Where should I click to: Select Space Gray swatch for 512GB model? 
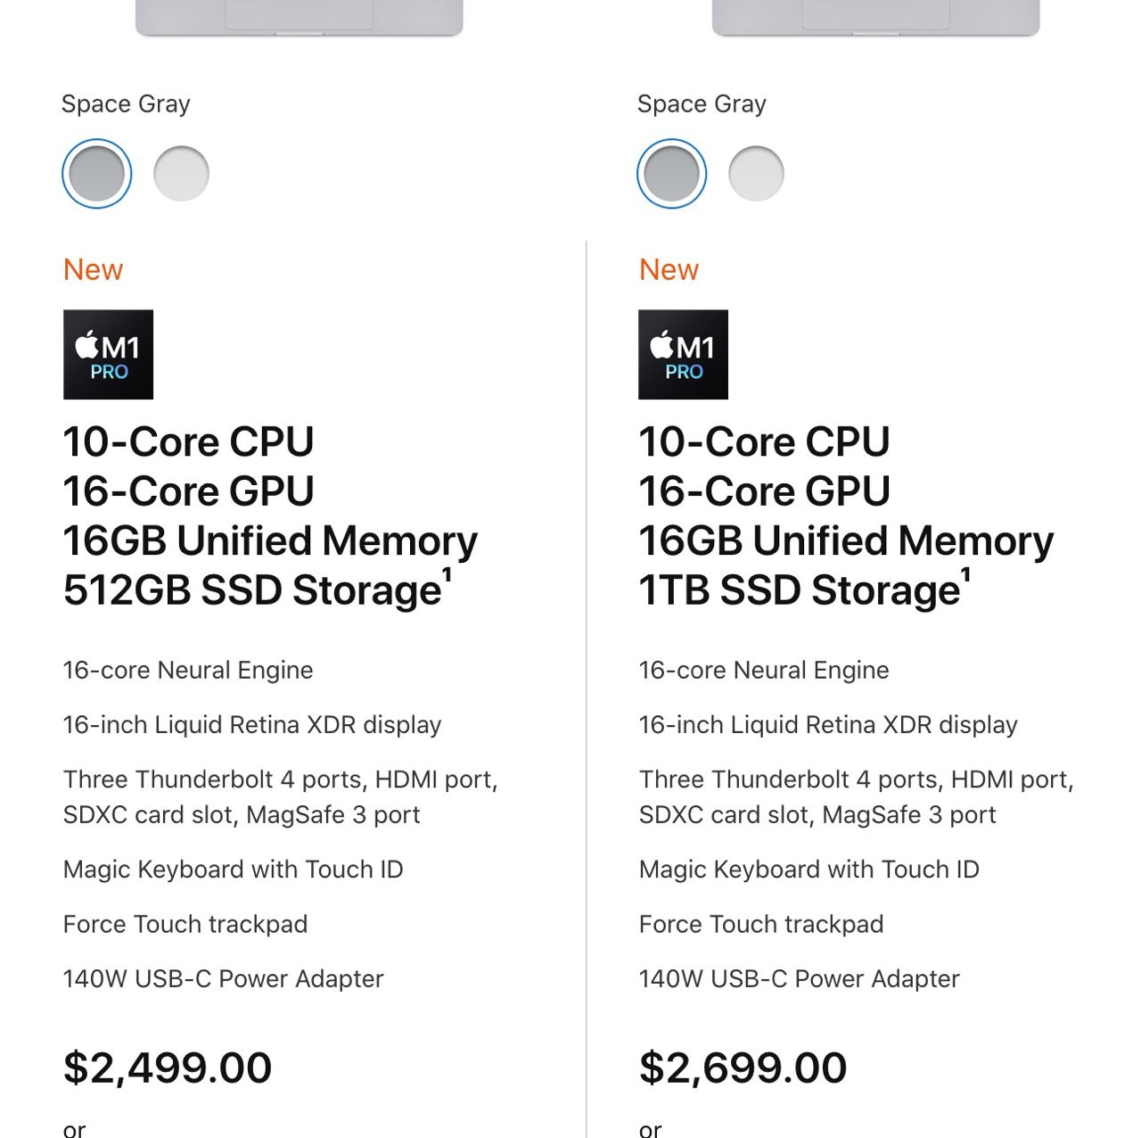tap(97, 174)
